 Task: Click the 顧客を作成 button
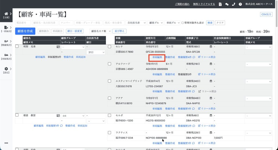tap(25, 31)
